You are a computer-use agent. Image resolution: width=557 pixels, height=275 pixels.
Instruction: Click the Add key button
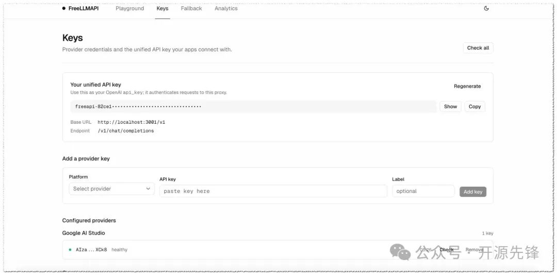tap(473, 192)
